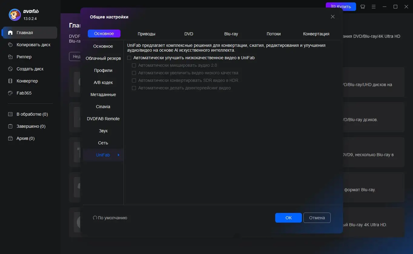Go to the Конвертация tab

(316, 34)
